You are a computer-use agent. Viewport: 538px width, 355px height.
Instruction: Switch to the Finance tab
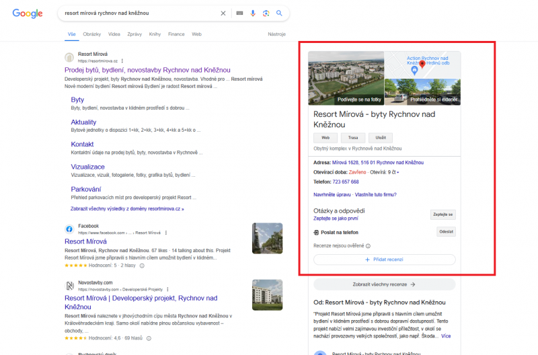point(176,34)
